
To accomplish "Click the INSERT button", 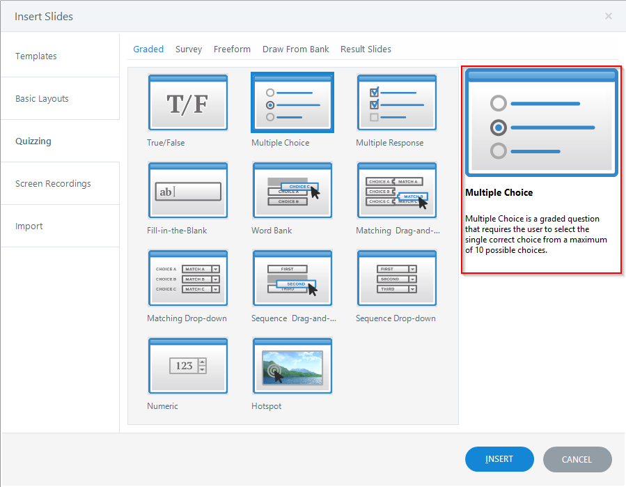I will click(x=499, y=459).
